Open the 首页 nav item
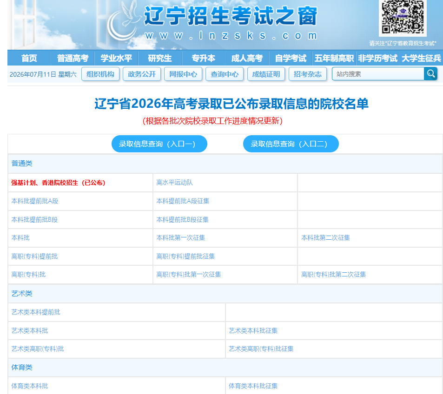This screenshot has width=443, height=394. coord(29,58)
